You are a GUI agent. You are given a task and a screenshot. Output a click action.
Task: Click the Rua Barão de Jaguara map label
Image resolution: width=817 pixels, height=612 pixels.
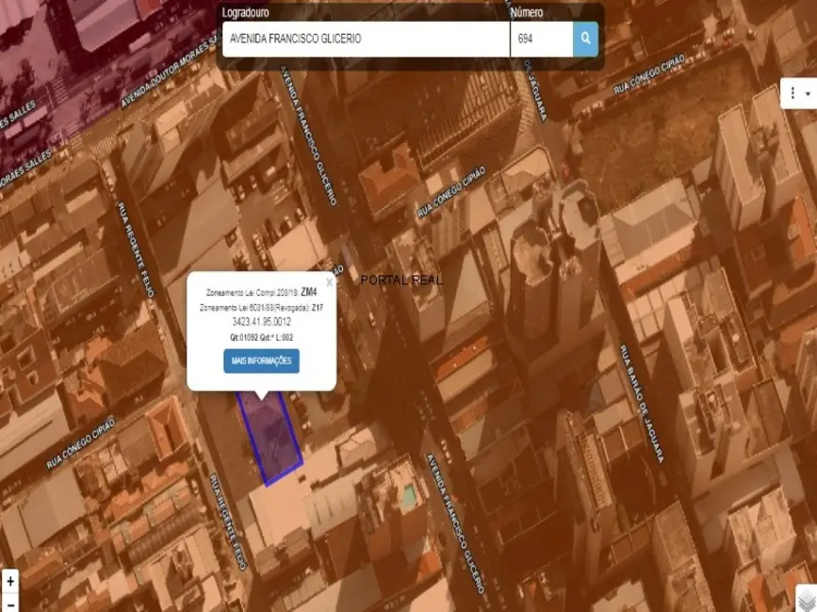641,405
